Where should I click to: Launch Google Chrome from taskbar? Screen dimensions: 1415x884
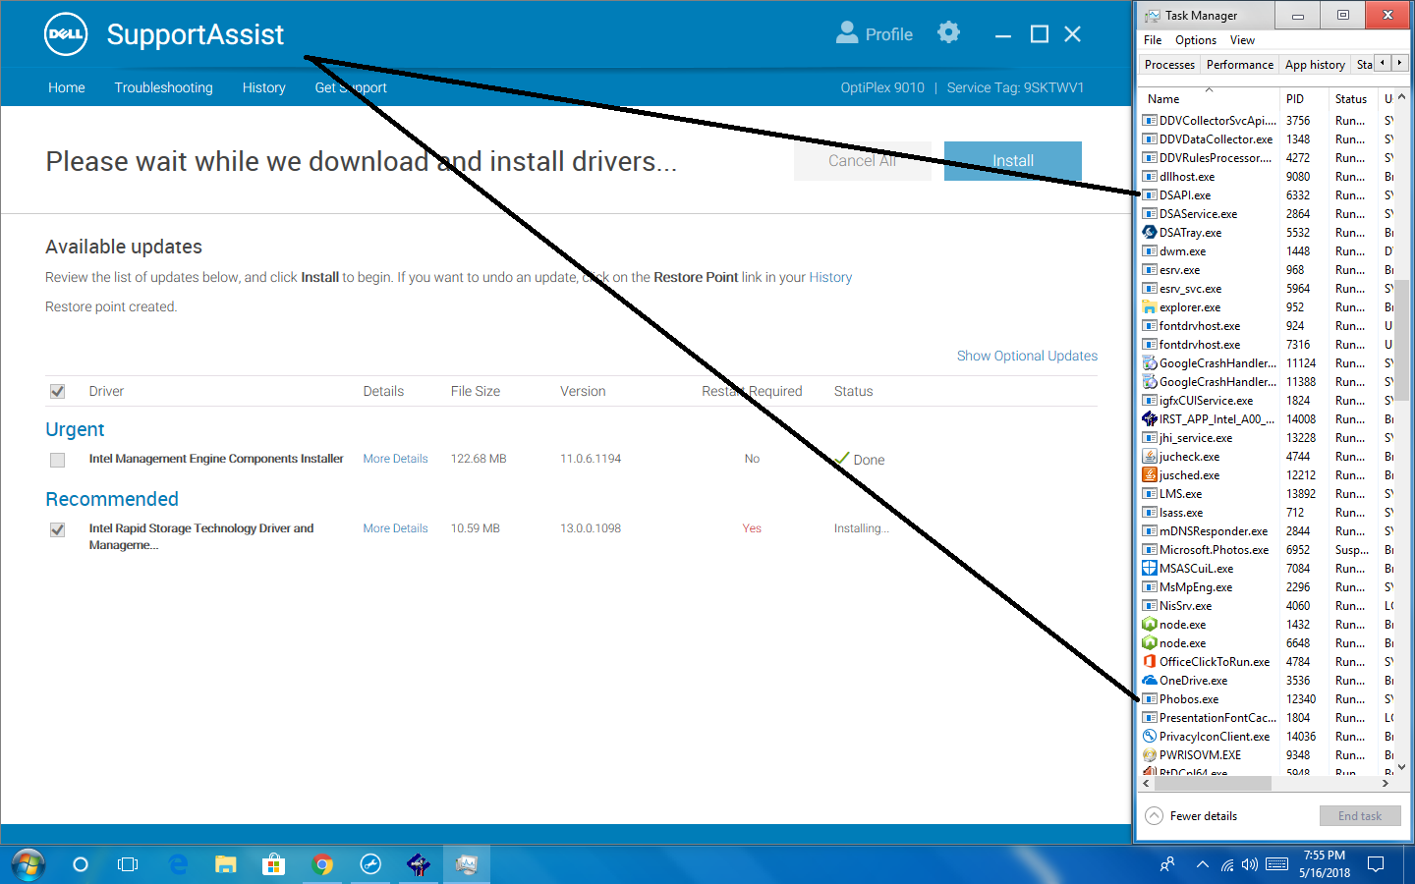coord(322,864)
